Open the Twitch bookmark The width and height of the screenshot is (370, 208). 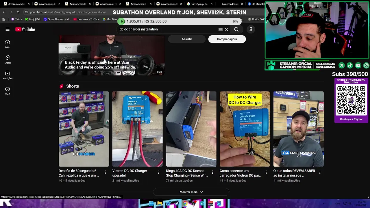coord(16,19)
